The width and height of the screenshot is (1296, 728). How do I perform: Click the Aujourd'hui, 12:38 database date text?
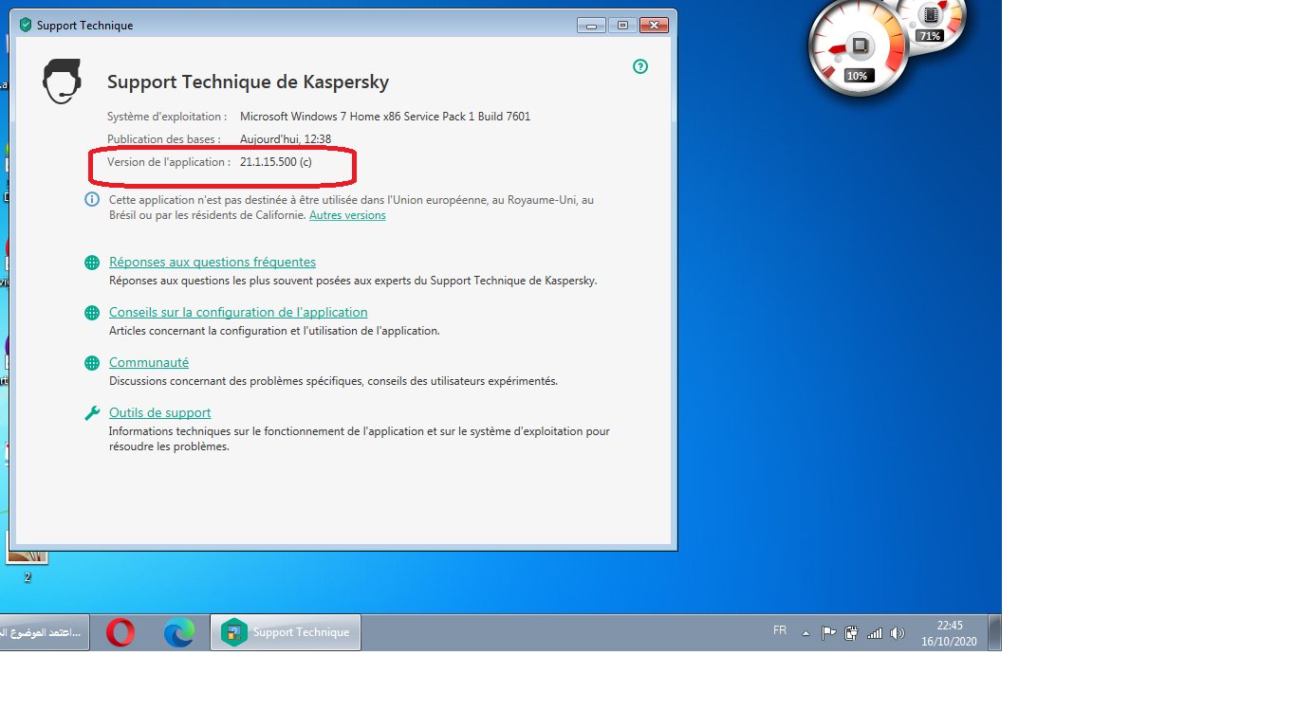click(x=285, y=139)
